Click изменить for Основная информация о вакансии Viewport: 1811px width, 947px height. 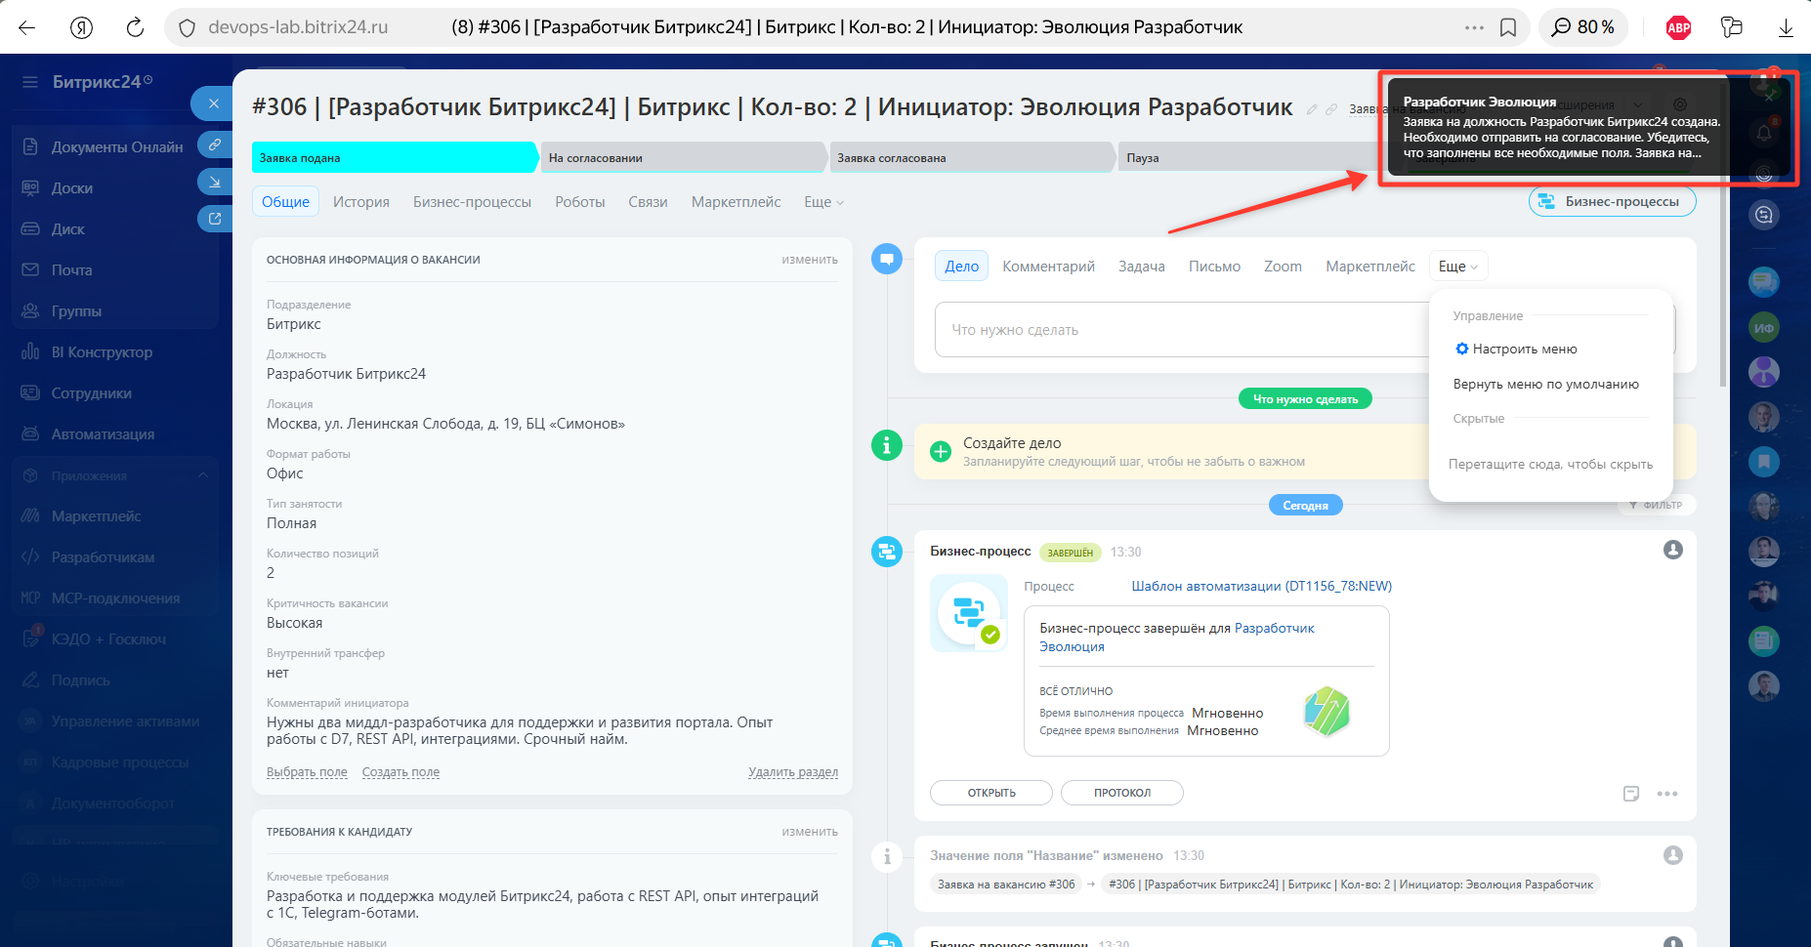pos(810,260)
